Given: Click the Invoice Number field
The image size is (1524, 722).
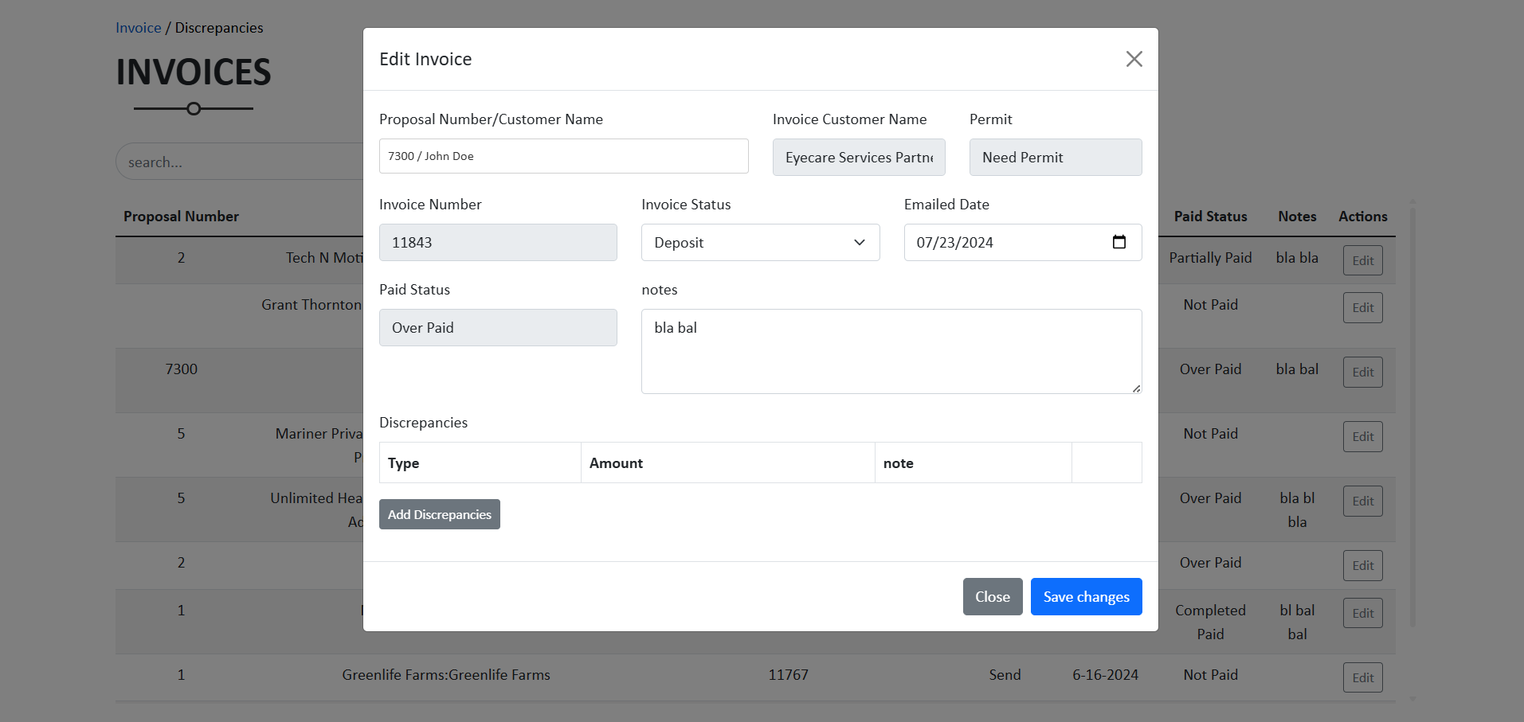Looking at the screenshot, I should tap(498, 243).
